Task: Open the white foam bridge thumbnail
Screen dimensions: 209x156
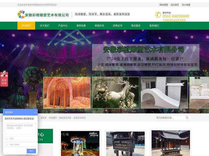Action: click(164, 93)
